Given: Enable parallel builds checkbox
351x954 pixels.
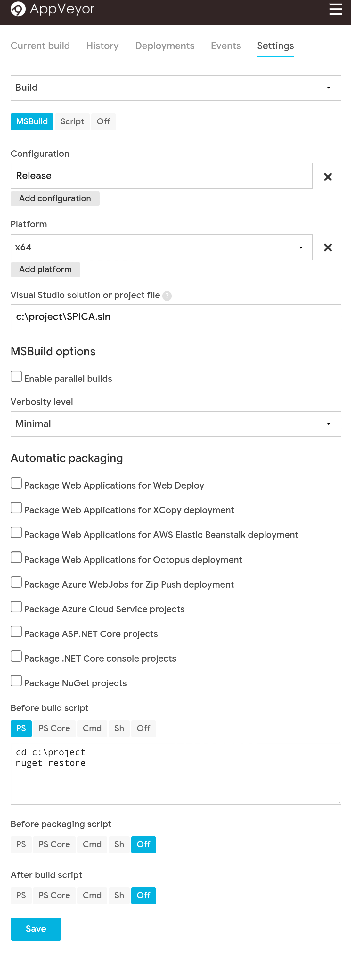Looking at the screenshot, I should (16, 377).
